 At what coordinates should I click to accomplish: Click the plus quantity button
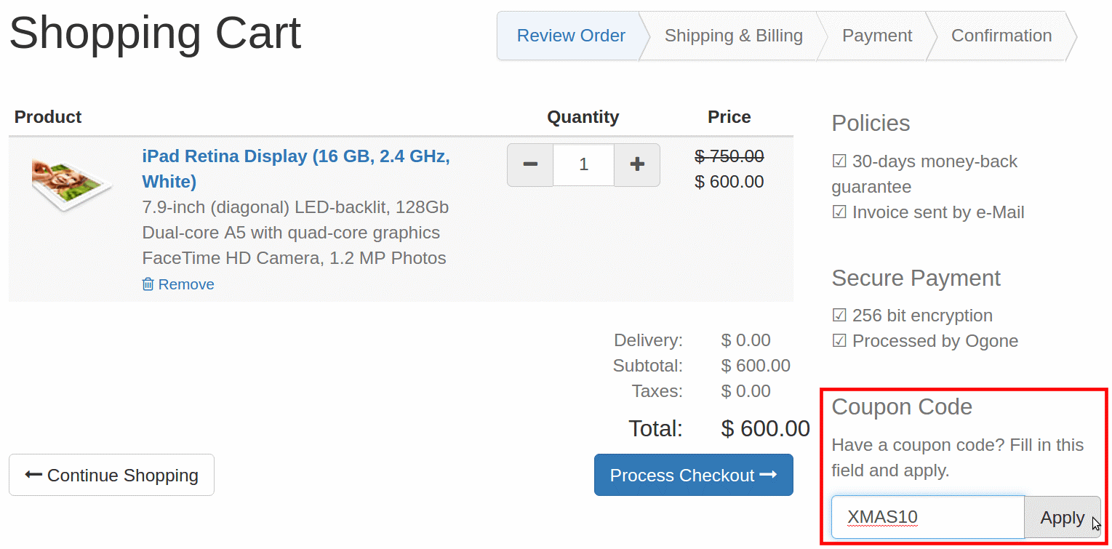[x=637, y=165]
